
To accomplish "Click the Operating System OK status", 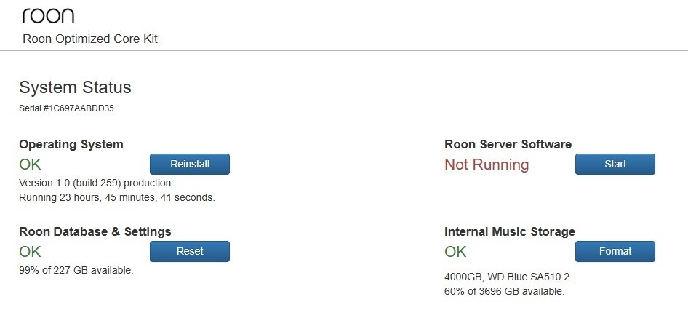I will (30, 165).
